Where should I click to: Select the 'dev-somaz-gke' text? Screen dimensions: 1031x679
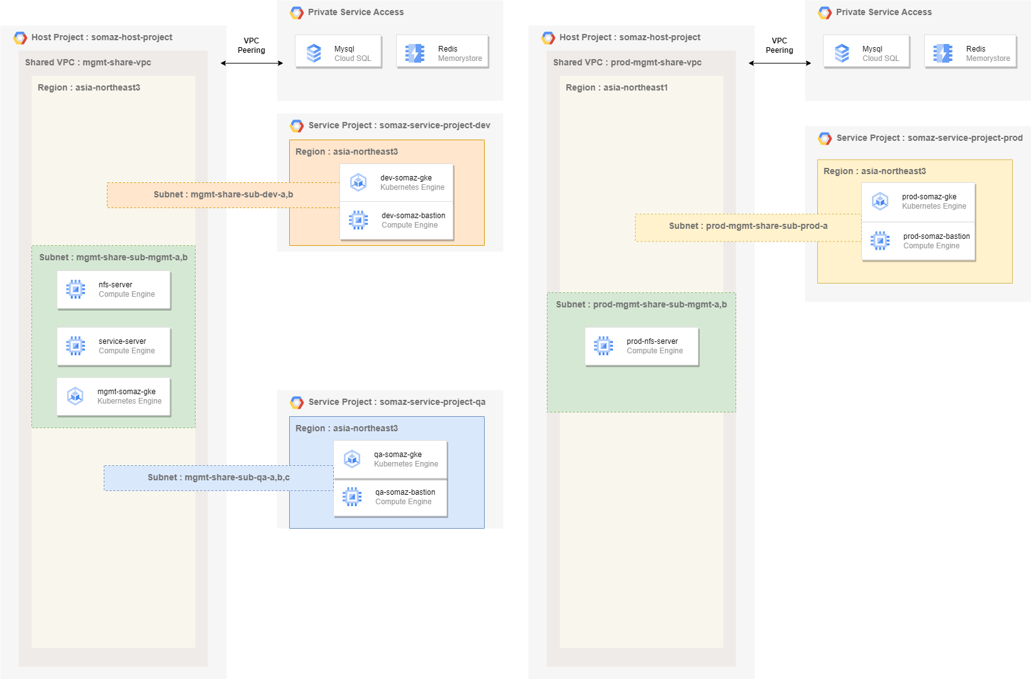[406, 178]
